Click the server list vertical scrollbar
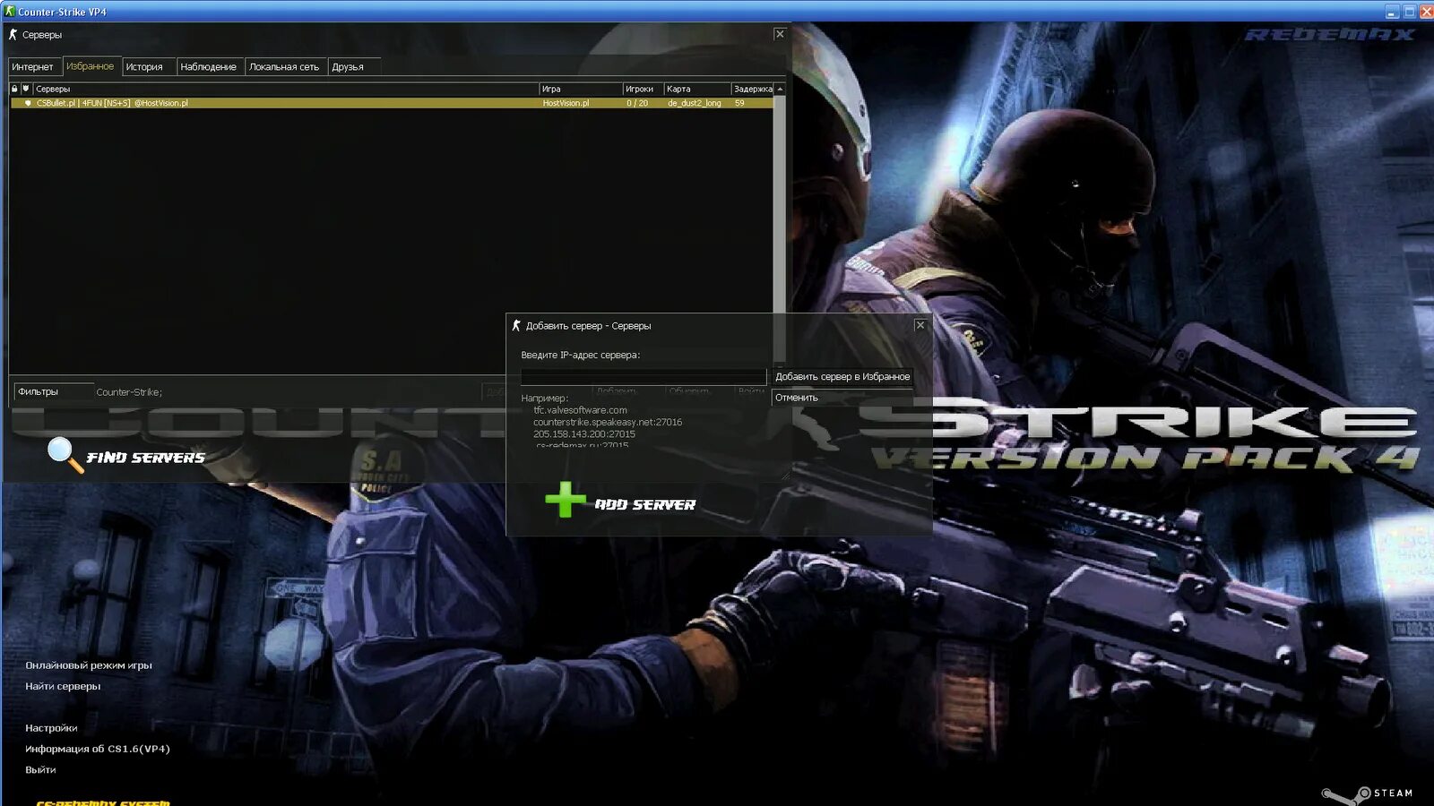The image size is (1434, 806). point(780,228)
